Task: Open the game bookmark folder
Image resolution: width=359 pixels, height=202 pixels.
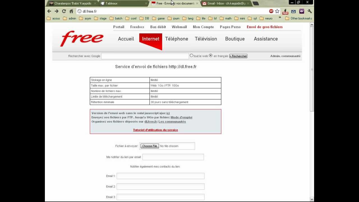Action: click(x=158, y=19)
